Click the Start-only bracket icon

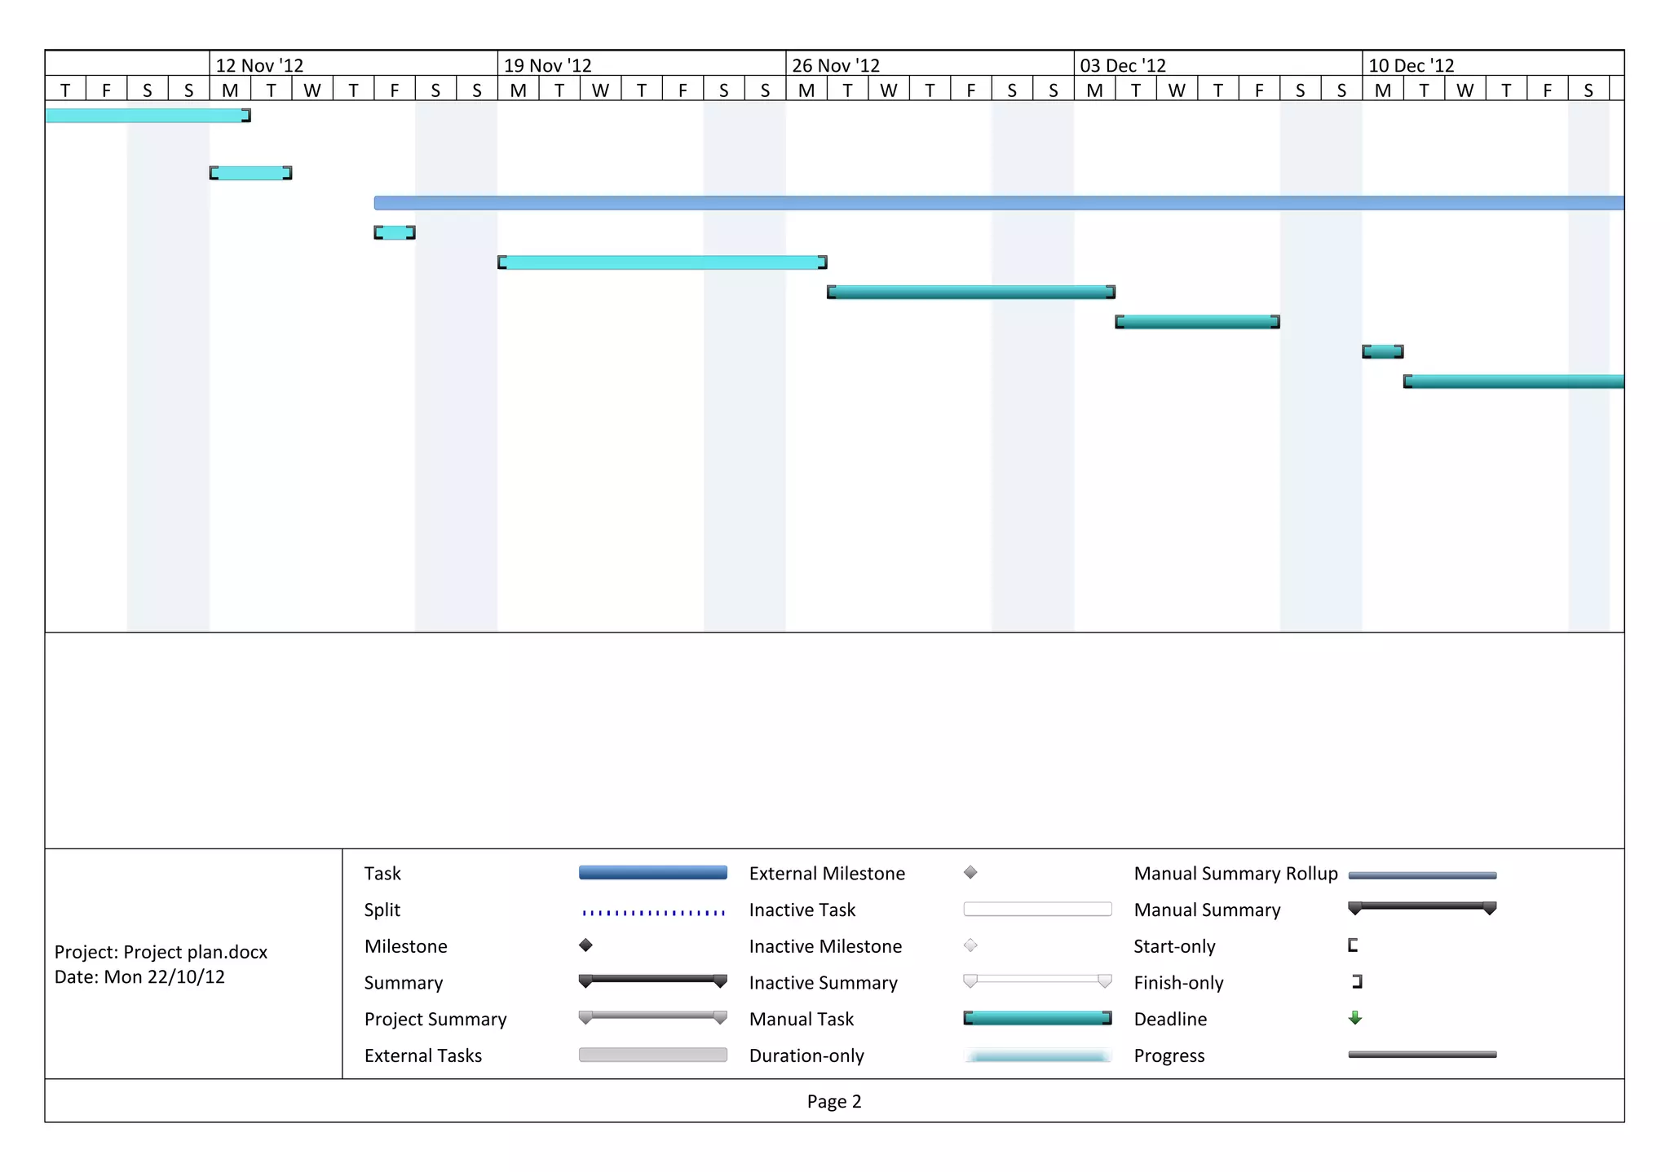click(1353, 945)
